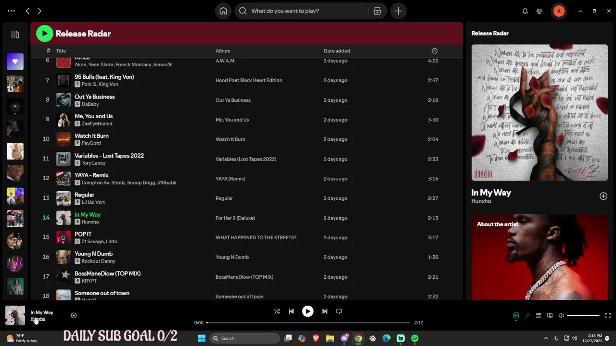Image resolution: width=616 pixels, height=346 pixels.
Task: Sort by the Album column header
Action: pyautogui.click(x=223, y=51)
